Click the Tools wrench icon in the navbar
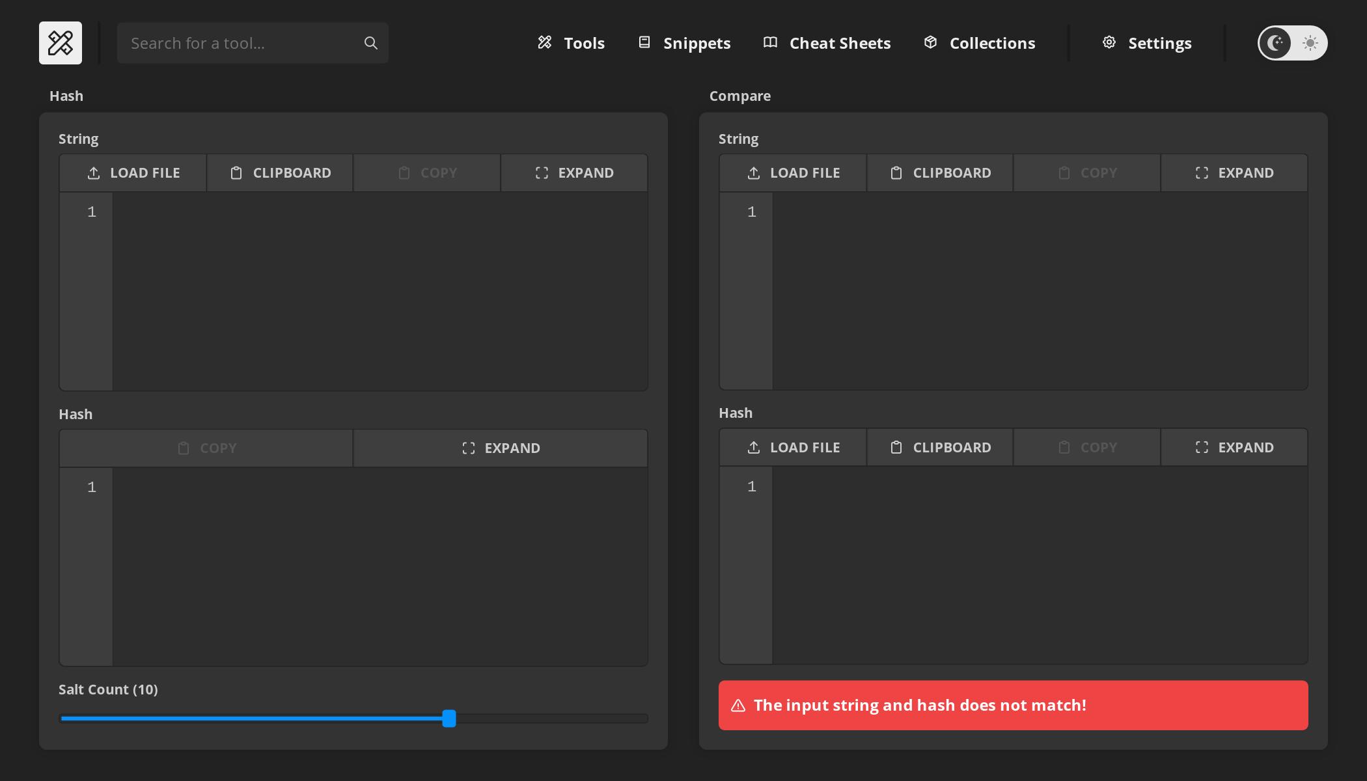 click(545, 42)
